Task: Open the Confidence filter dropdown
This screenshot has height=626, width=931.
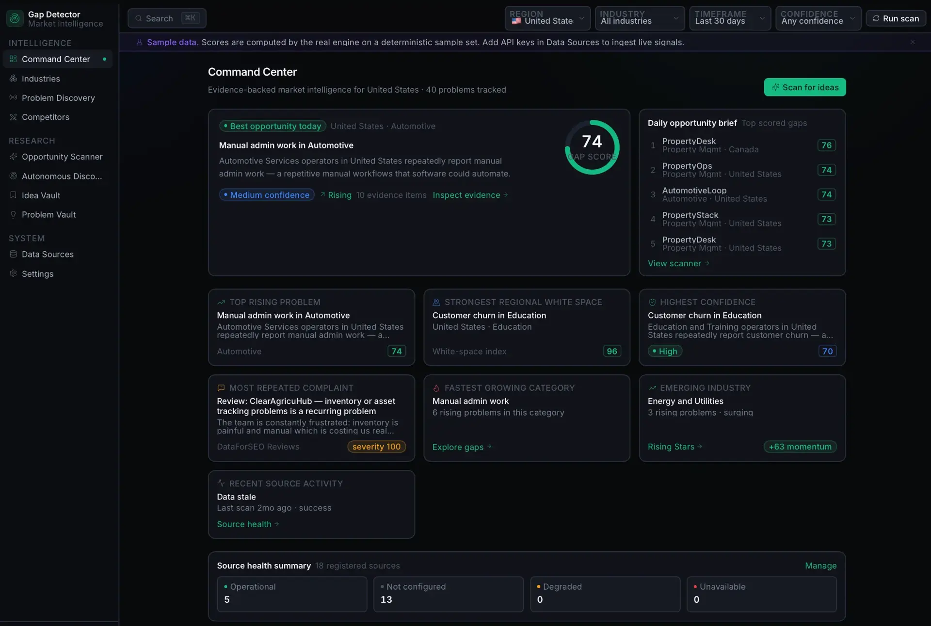Action: (x=818, y=18)
